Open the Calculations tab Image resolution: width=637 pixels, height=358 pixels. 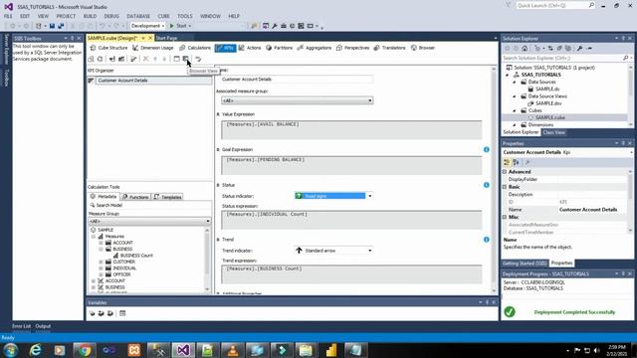tap(195, 48)
